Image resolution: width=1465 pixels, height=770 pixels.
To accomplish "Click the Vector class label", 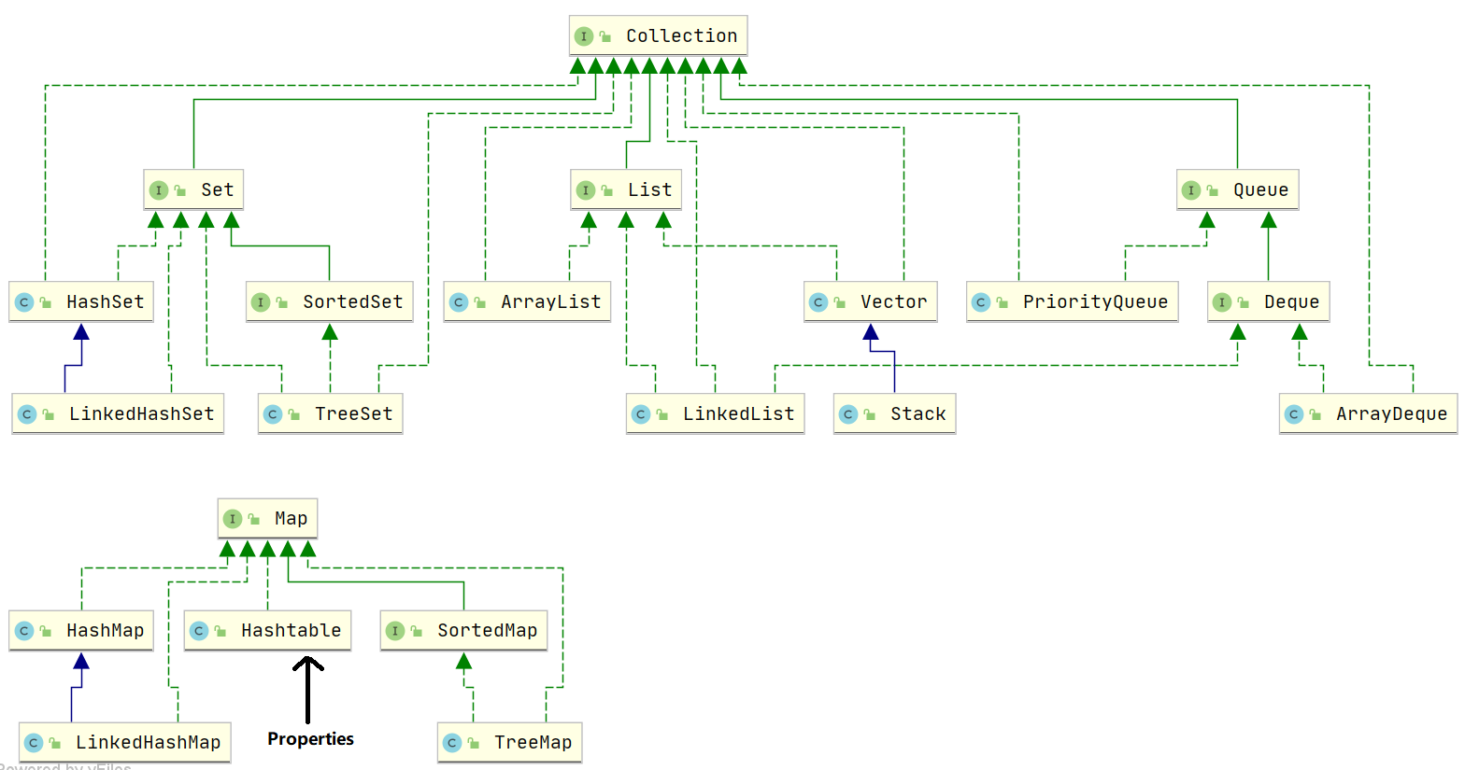I will (894, 301).
